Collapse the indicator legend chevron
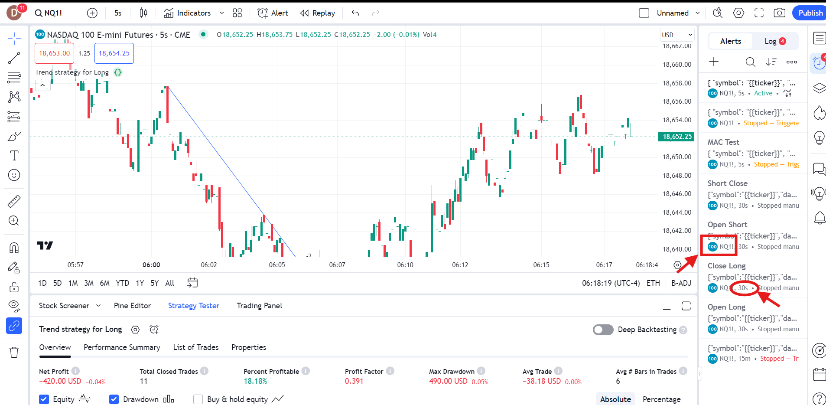The image size is (826, 405). (x=42, y=85)
